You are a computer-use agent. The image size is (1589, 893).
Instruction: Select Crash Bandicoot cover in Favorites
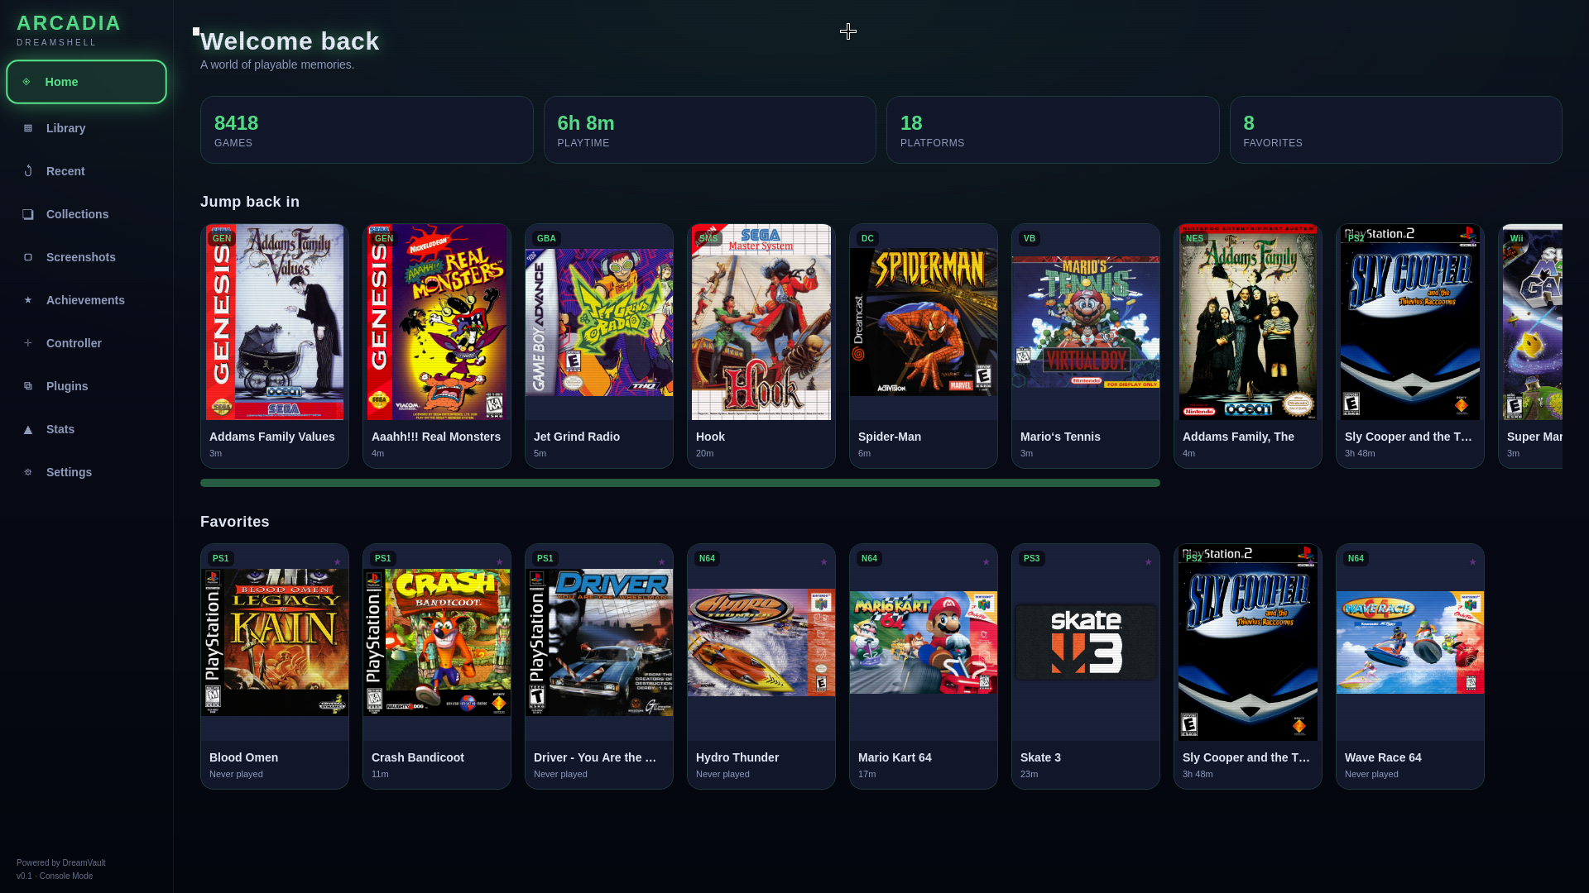[437, 642]
